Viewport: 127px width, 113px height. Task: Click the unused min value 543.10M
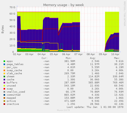pyautogui.click(x=70, y=86)
